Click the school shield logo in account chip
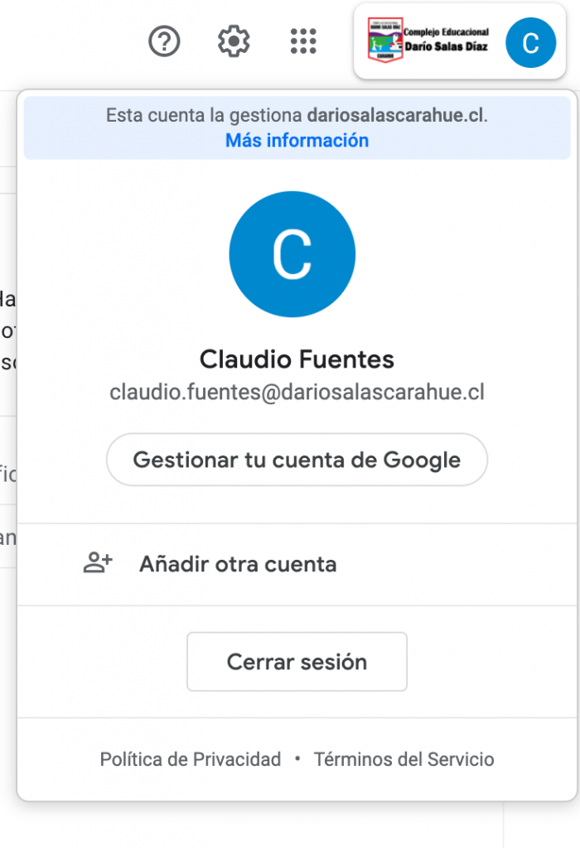Viewport: 580px width, 848px height. (x=384, y=40)
